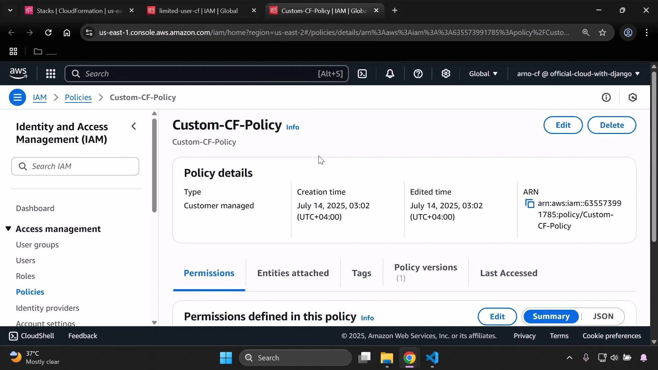Keep Summary view selected for permissions
Image resolution: width=658 pixels, height=370 pixels.
[551, 316]
